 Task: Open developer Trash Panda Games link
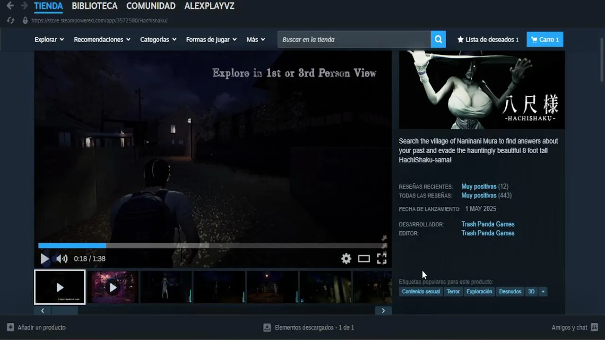[x=488, y=224]
